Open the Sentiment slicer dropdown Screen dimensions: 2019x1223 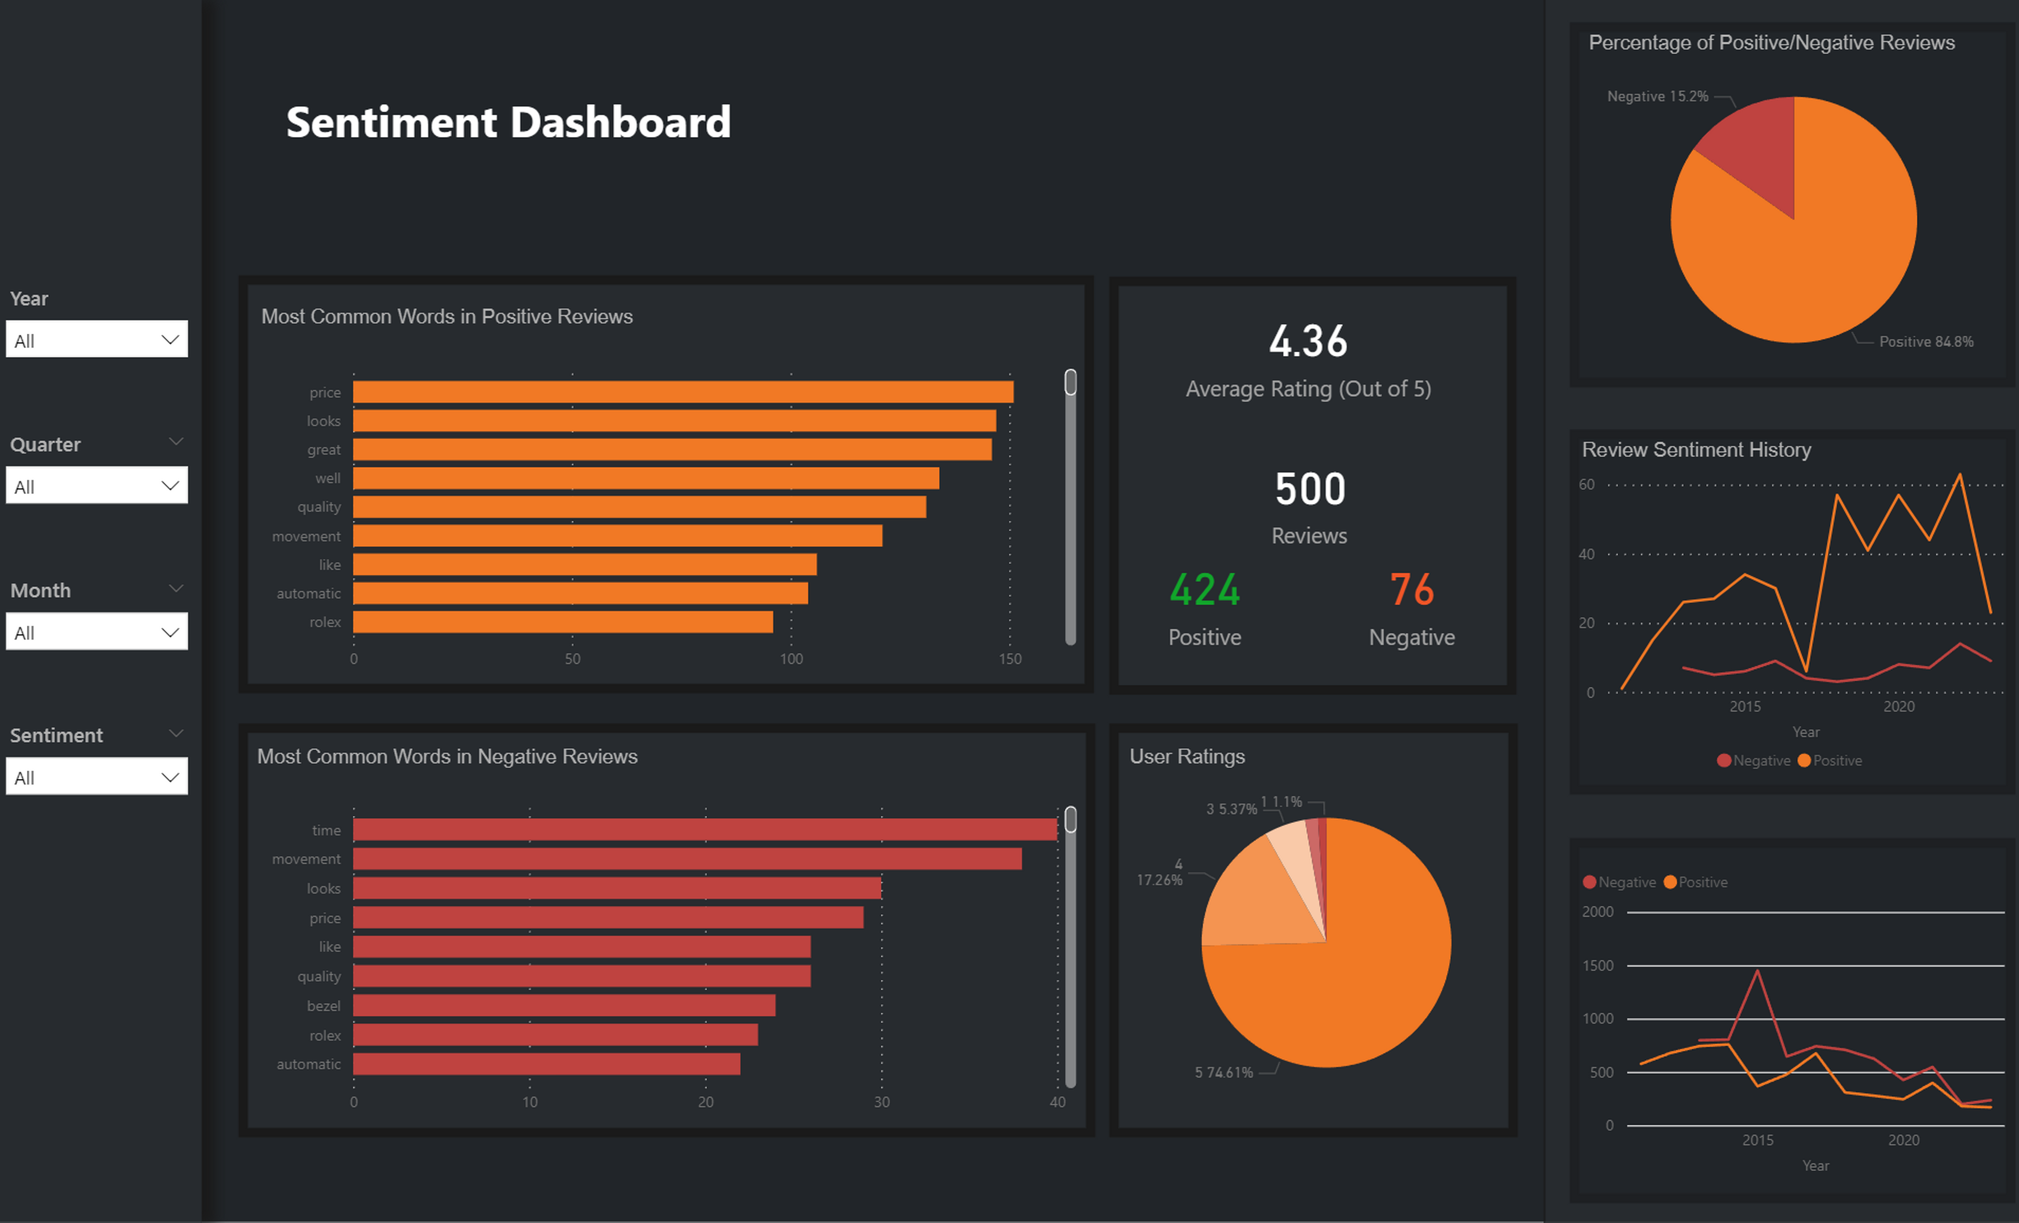pyautogui.click(x=97, y=777)
